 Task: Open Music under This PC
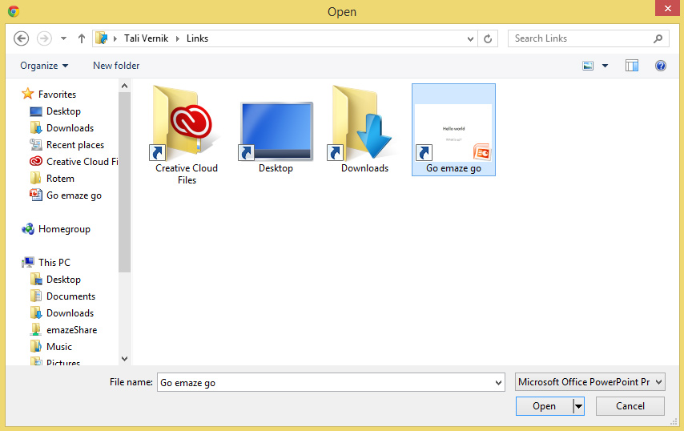click(59, 347)
